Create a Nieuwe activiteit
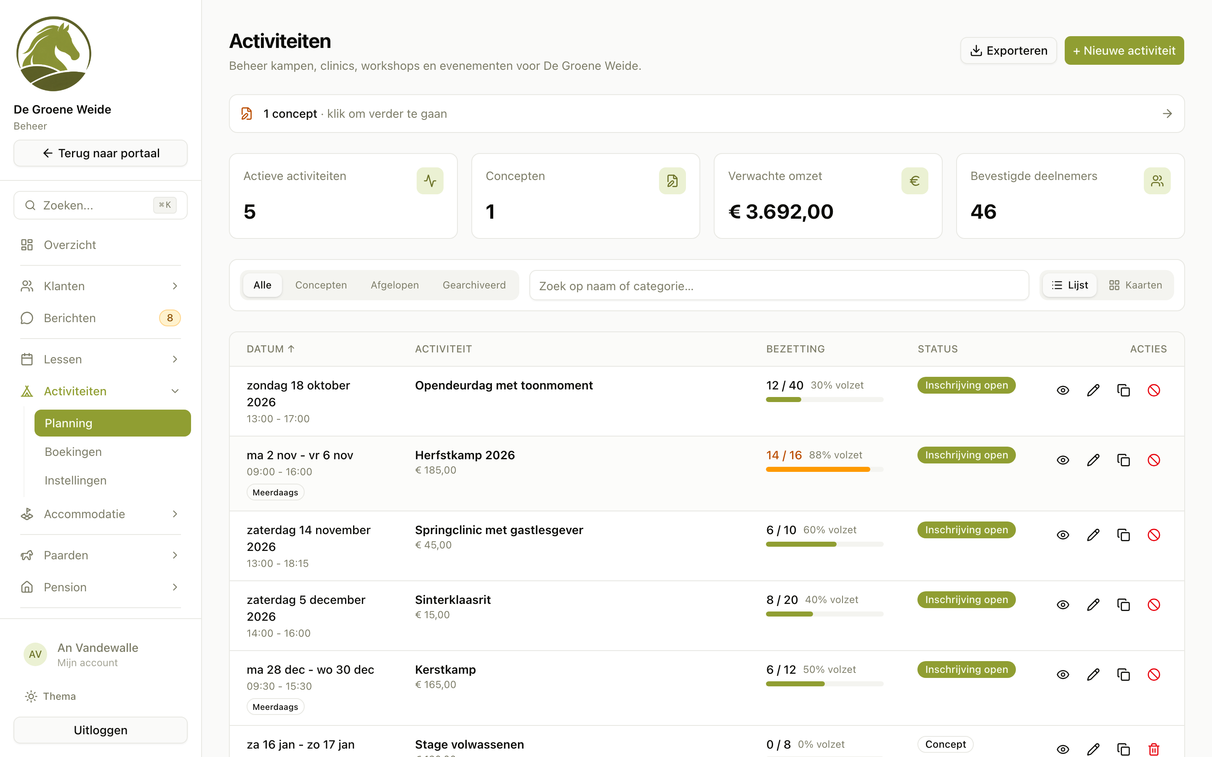Viewport: 1212px width, 757px height. (x=1124, y=50)
